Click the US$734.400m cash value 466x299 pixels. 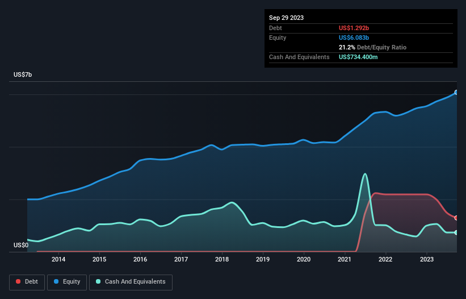(358, 57)
